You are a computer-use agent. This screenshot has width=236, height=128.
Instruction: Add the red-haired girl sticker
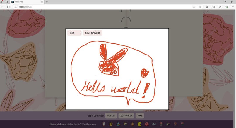[161, 124]
